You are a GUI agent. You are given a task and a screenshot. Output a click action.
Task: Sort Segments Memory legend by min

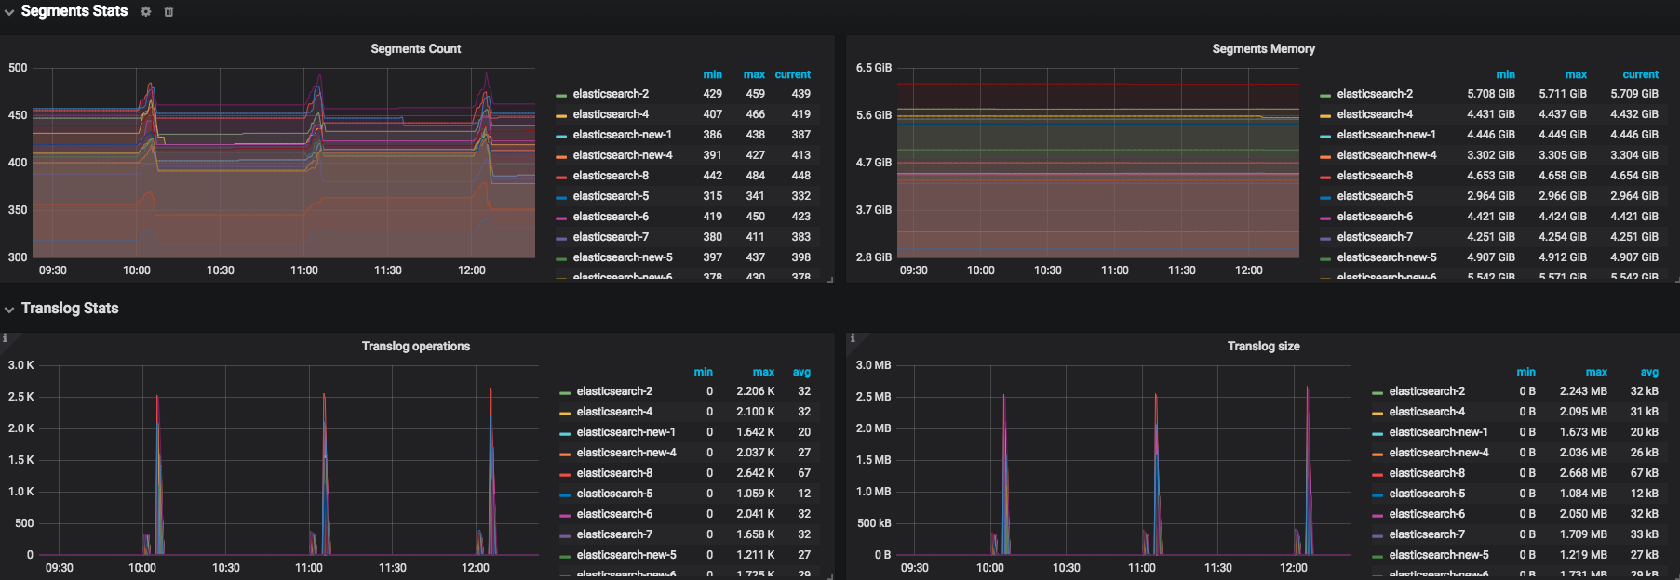pyautogui.click(x=1505, y=74)
